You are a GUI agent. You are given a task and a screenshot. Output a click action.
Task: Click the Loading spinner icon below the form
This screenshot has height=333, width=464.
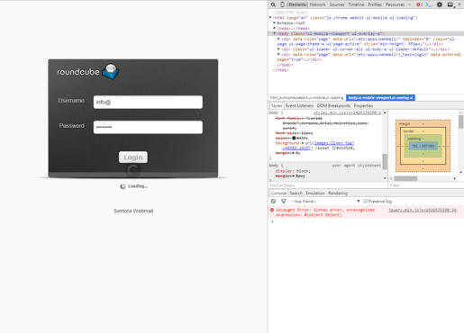click(x=123, y=186)
